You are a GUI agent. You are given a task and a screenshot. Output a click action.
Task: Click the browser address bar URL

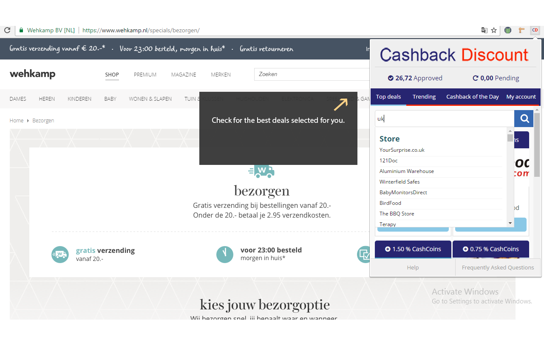141,30
